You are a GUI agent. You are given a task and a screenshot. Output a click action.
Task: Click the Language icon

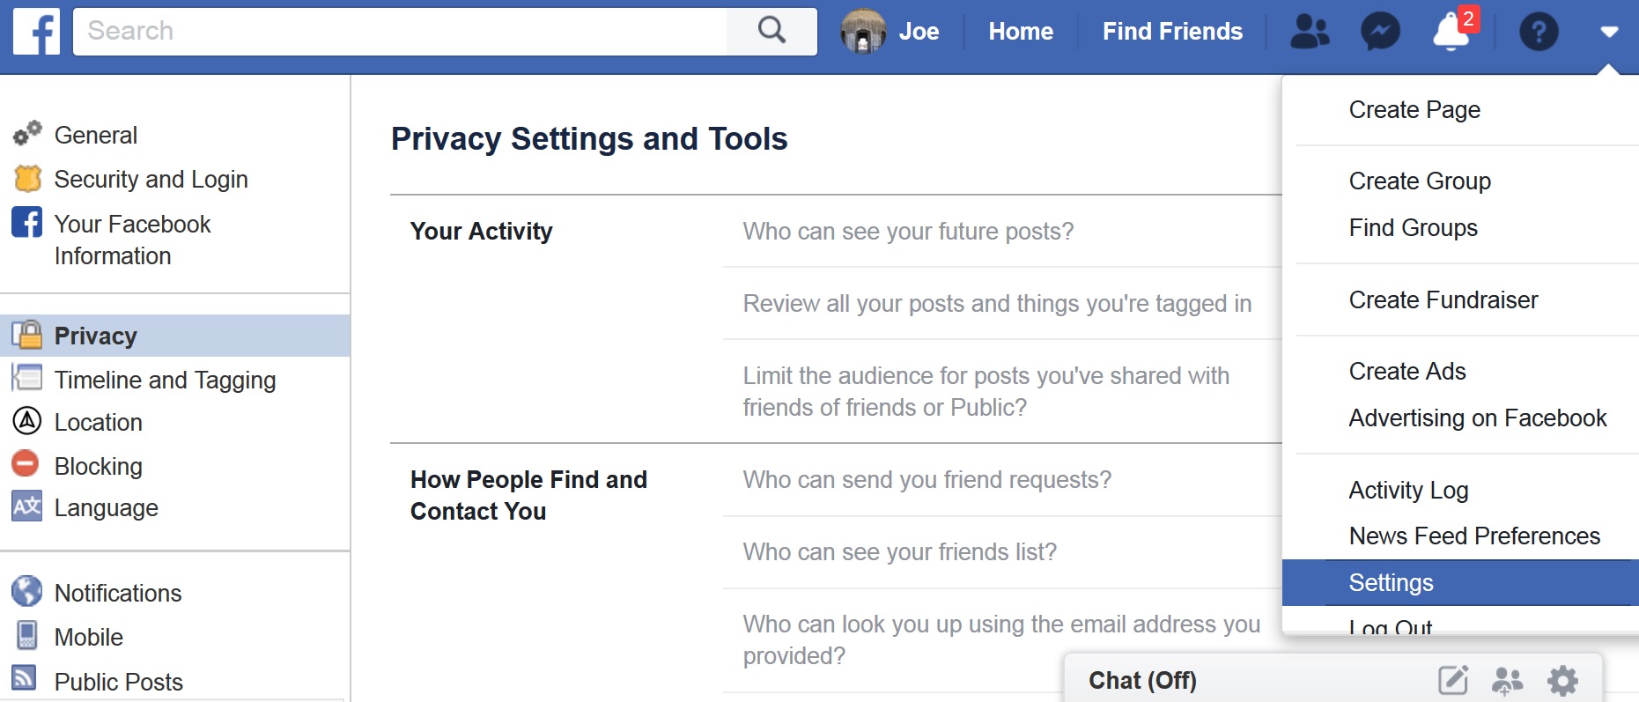[26, 506]
